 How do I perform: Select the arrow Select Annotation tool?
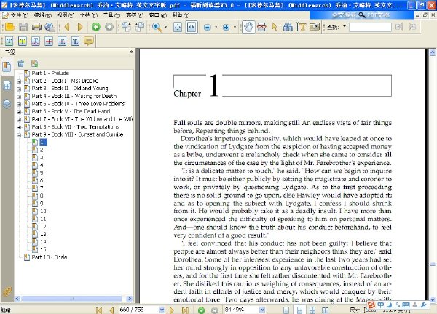[275, 27]
